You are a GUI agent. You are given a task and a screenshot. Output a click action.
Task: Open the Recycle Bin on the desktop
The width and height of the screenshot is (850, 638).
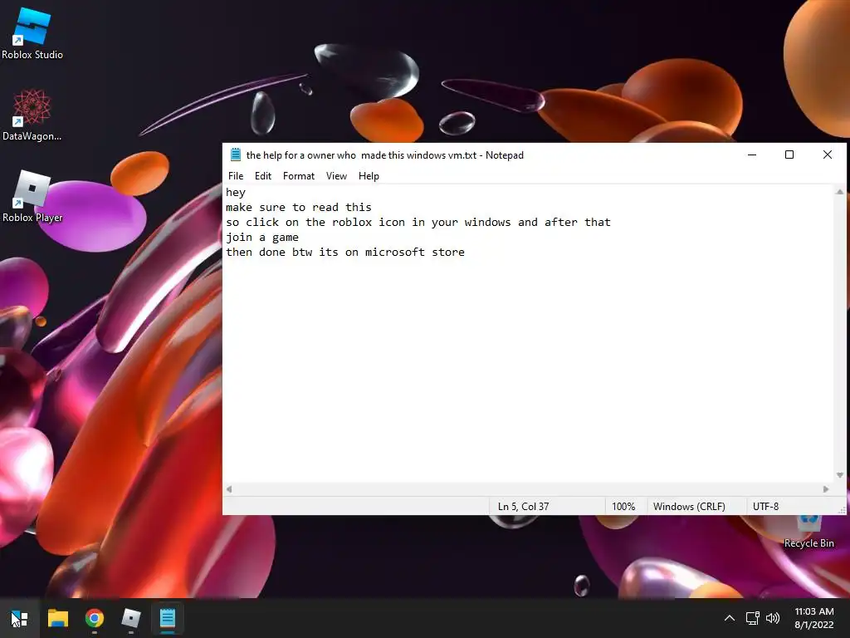[808, 532]
